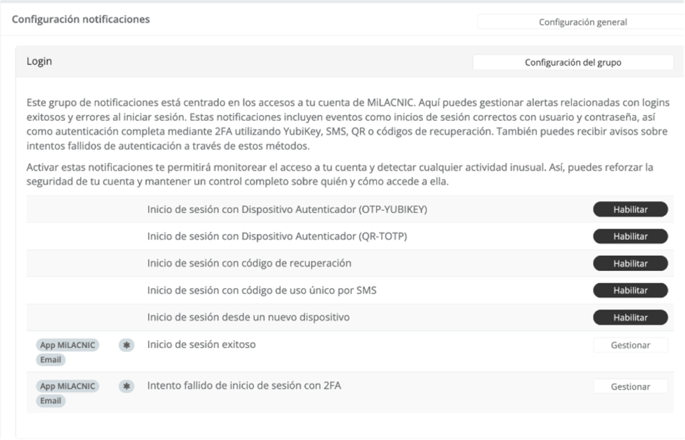This screenshot has width=685, height=440.
Task: Enable SMS one-time code login notifications
Action: [629, 290]
